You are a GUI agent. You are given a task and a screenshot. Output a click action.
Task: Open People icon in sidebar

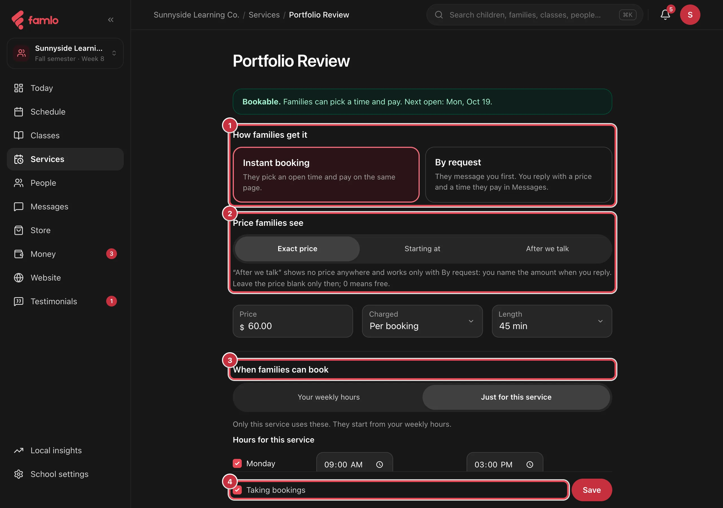19,183
